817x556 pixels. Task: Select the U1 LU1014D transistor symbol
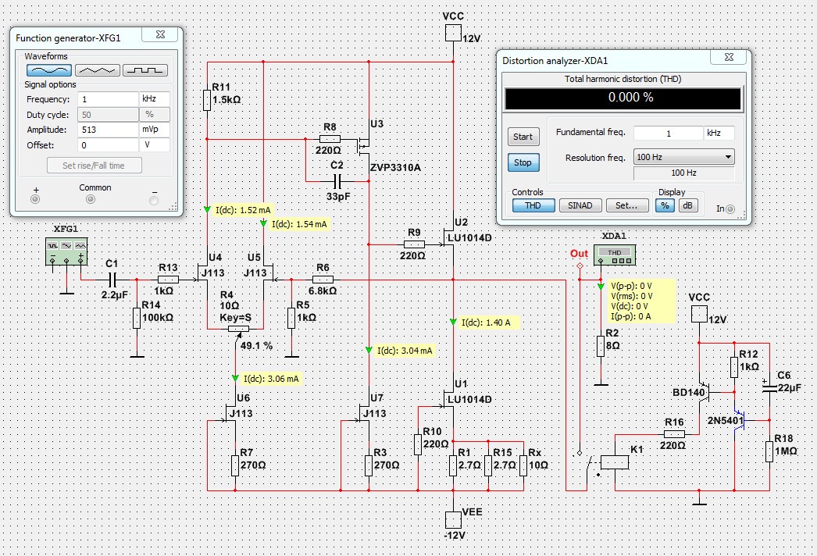448,399
